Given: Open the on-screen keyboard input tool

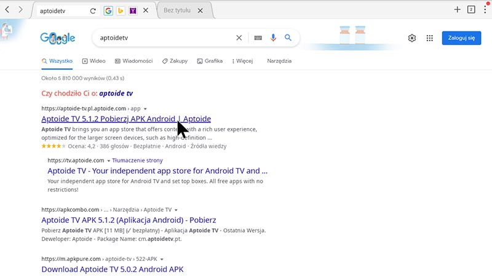Looking at the screenshot, I should click(x=258, y=38).
